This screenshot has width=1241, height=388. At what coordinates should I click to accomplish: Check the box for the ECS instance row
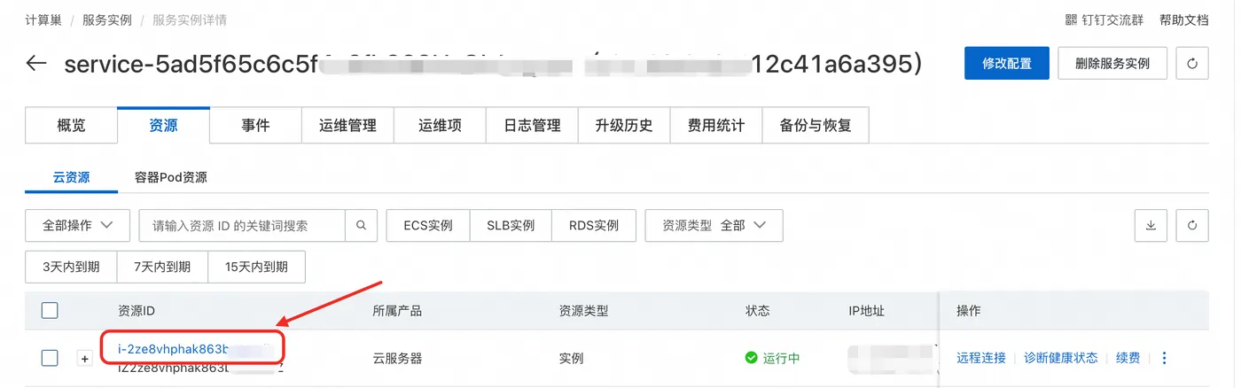click(50, 358)
